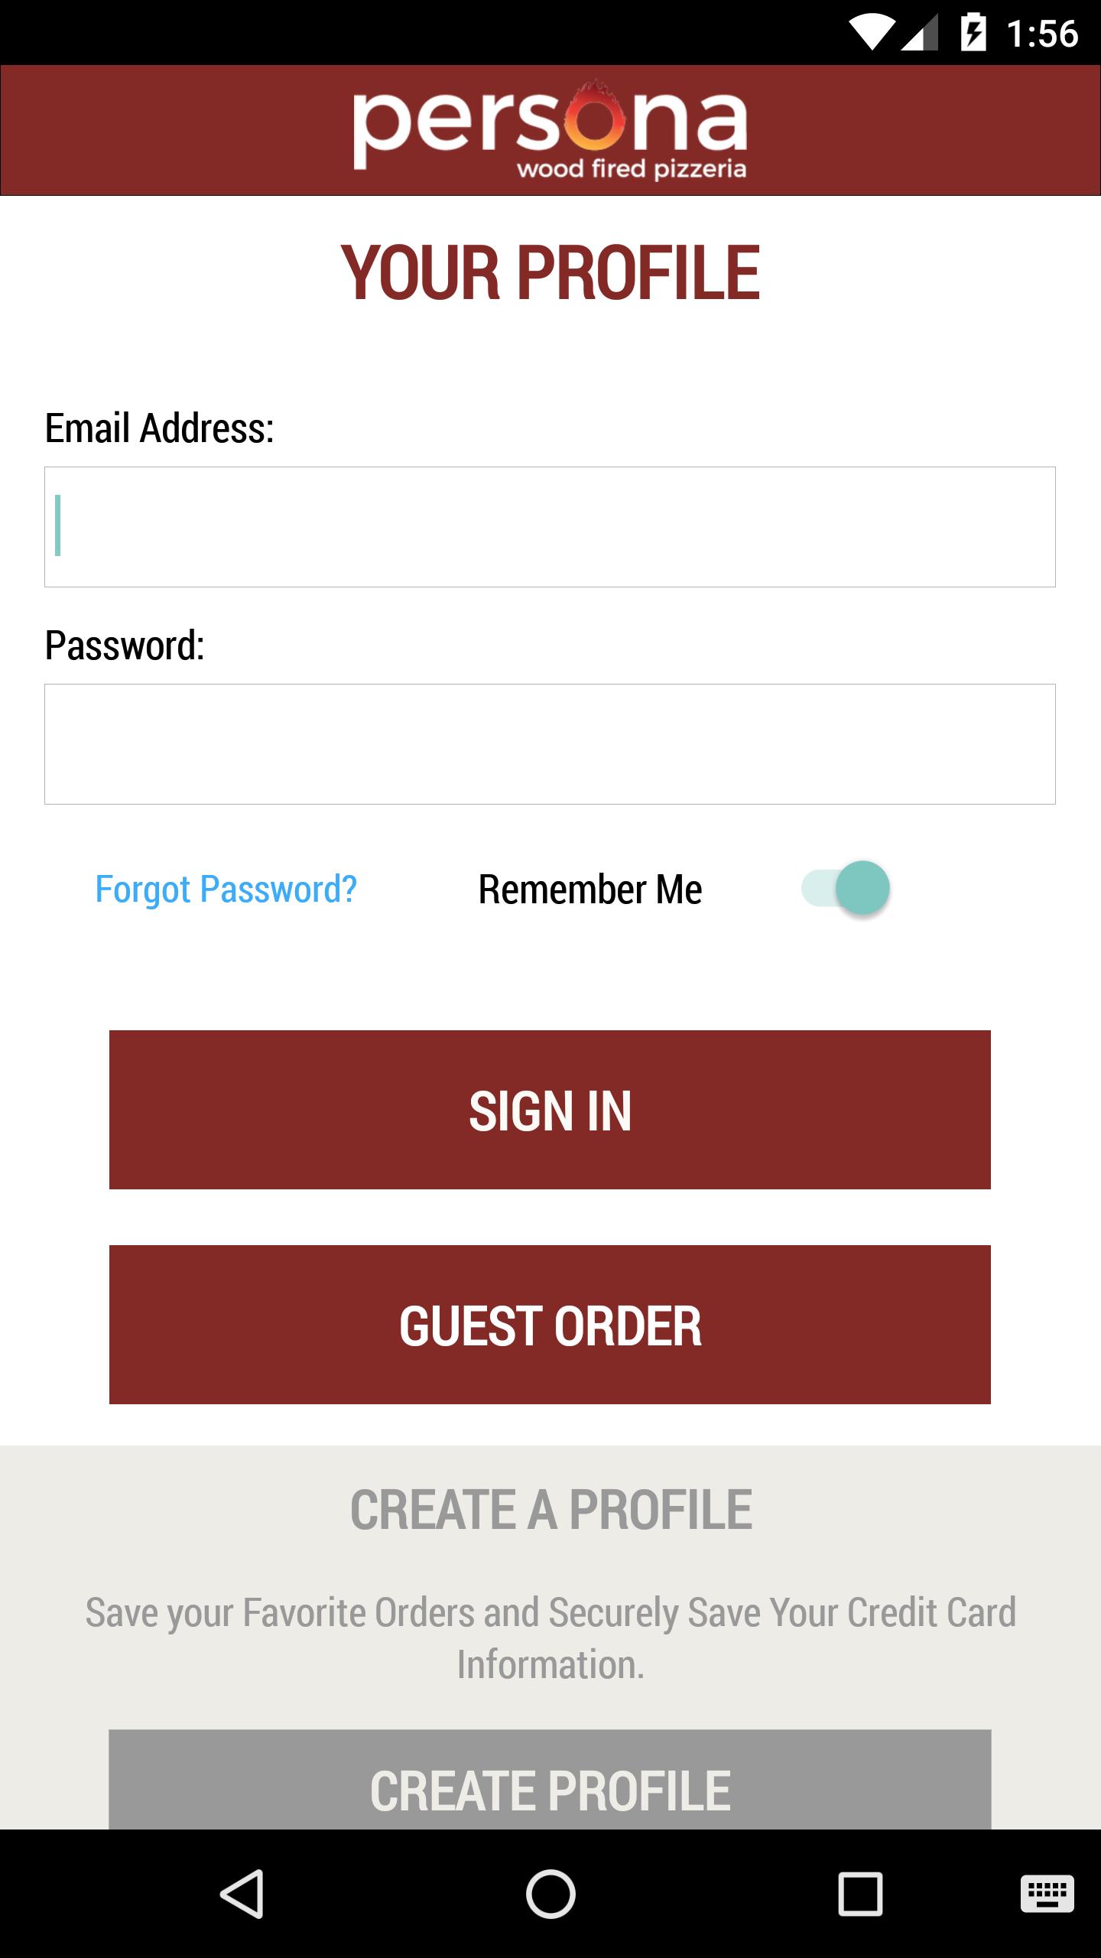Viewport: 1101px width, 1958px height.
Task: Focus the Email Address field
Action: click(550, 527)
